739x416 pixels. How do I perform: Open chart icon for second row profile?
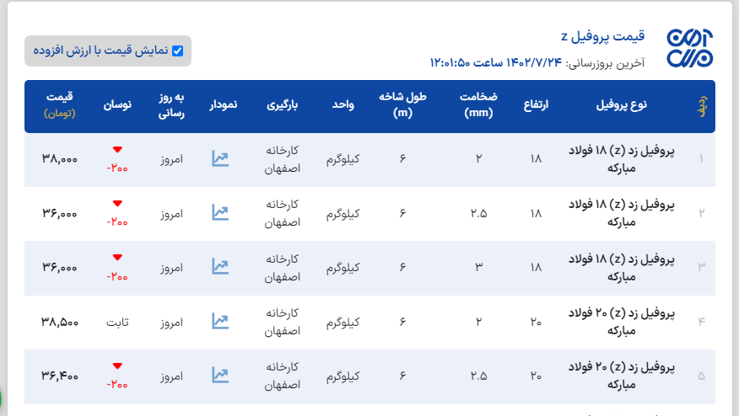click(220, 213)
